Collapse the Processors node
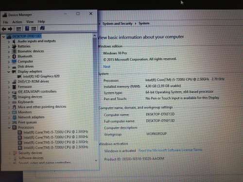Viewport: 243px width, 182px height. (x=9, y=128)
